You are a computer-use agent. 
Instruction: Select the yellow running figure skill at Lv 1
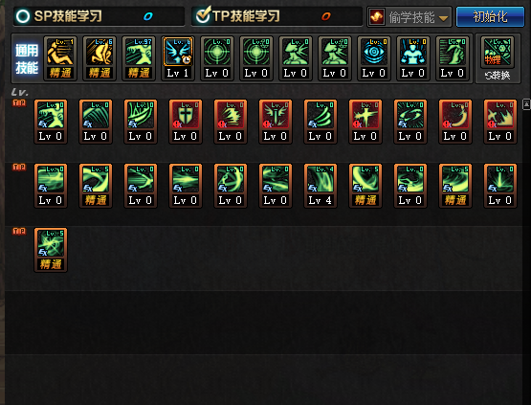60,58
